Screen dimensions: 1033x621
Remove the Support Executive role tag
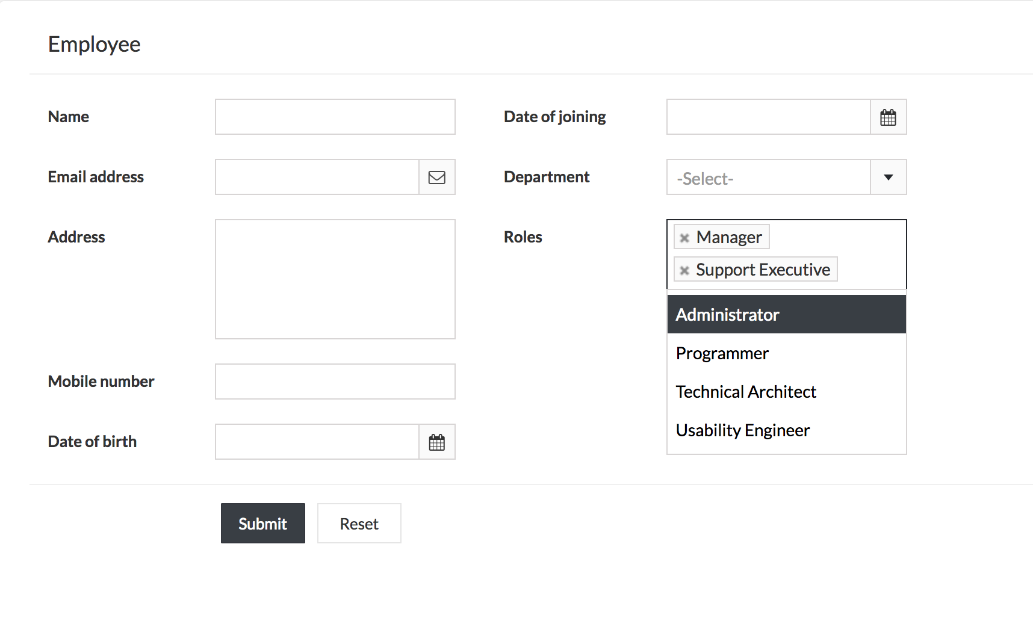(684, 270)
